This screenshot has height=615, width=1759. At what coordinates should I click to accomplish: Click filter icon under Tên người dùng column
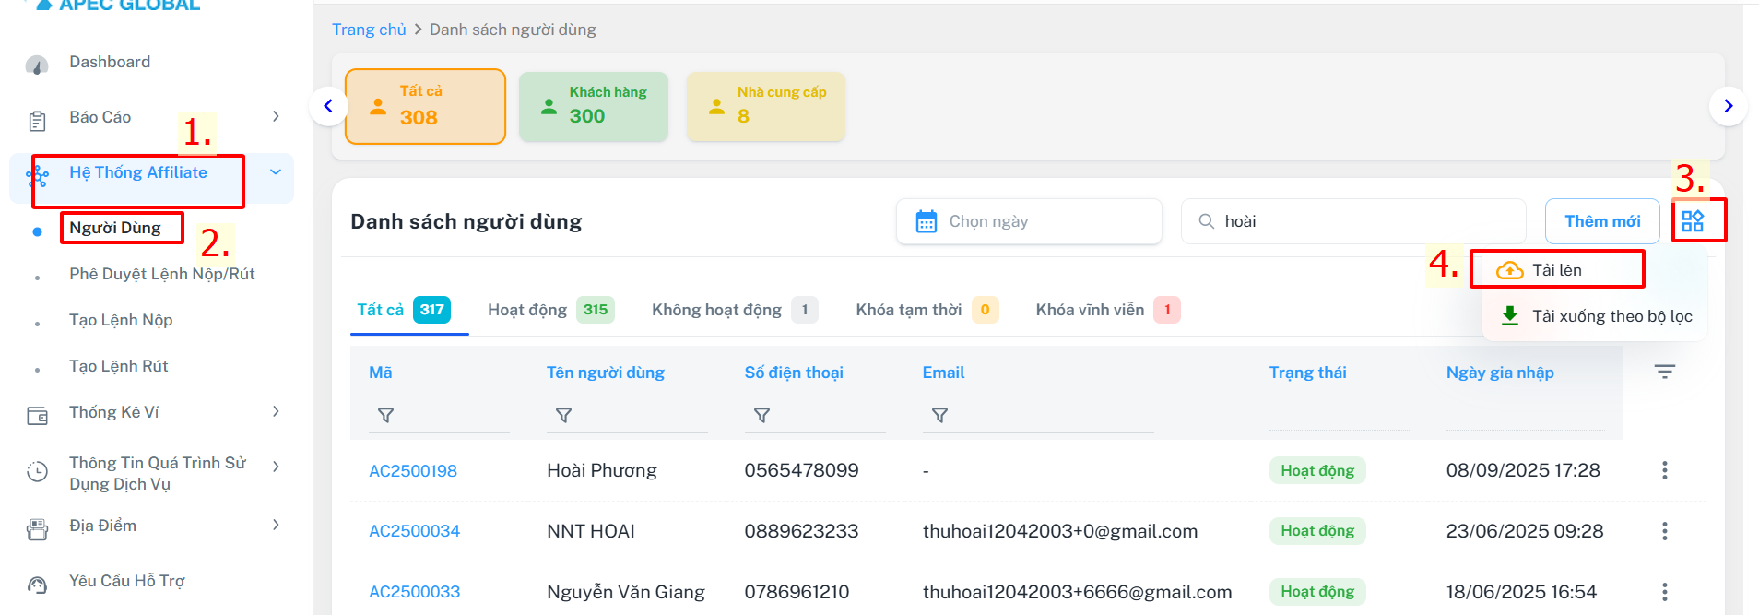pos(563,416)
